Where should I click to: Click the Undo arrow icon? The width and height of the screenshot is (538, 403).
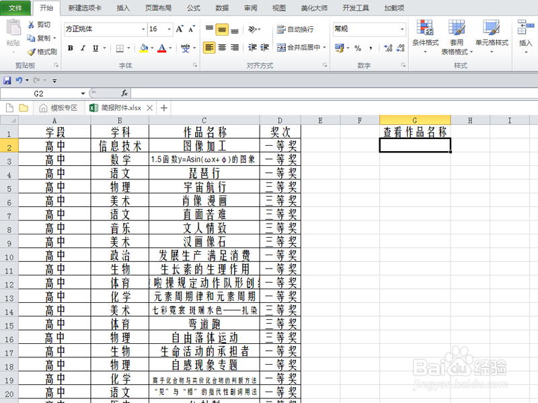19,81
